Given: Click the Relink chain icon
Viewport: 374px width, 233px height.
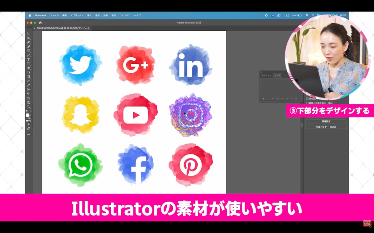Looking at the screenshot, I should pyautogui.click(x=278, y=99).
